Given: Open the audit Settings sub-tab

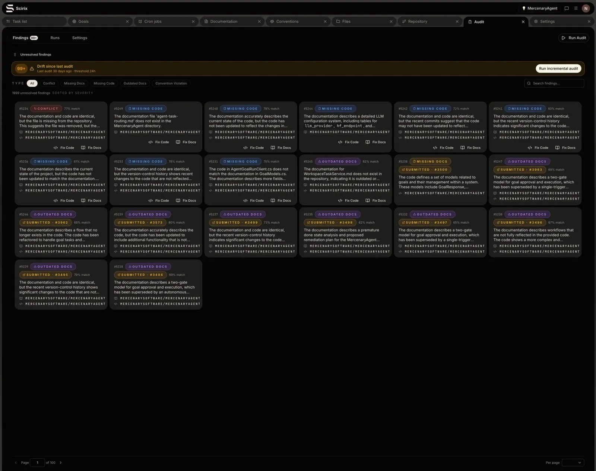Looking at the screenshot, I should (80, 38).
